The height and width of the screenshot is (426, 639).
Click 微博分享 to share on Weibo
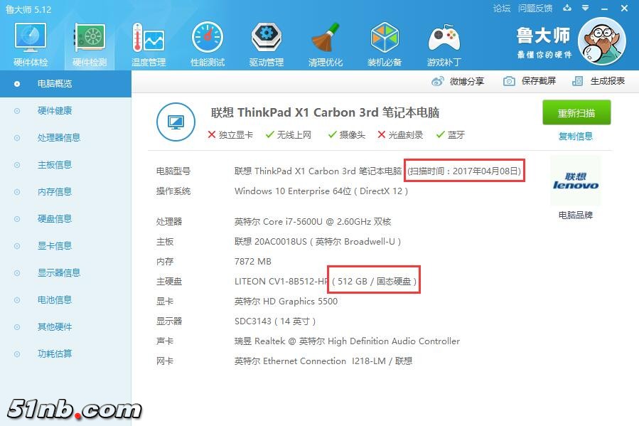click(x=458, y=81)
